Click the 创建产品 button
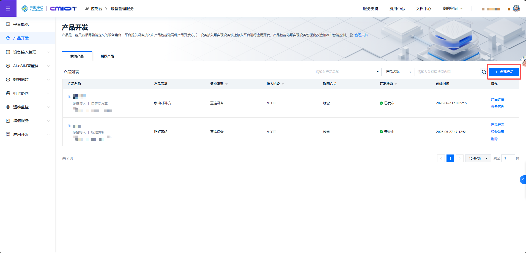 tap(504, 72)
